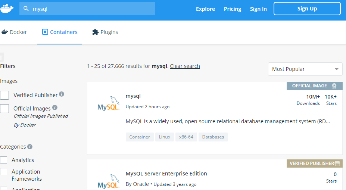Open the Most Popular sort dropdown
The height and width of the screenshot is (190, 346).
click(305, 69)
